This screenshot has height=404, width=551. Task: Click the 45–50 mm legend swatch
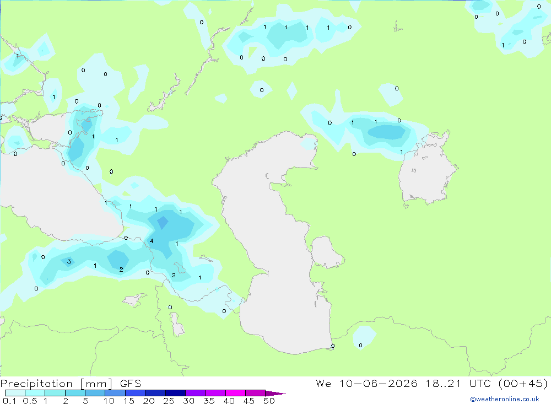[256, 393]
